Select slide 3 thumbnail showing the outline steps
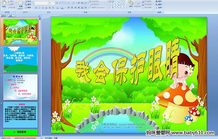 [x=21, y=87]
